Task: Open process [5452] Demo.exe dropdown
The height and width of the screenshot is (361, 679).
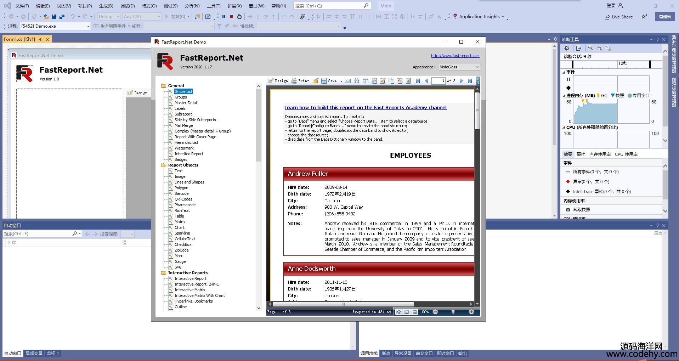Action: tap(55, 26)
